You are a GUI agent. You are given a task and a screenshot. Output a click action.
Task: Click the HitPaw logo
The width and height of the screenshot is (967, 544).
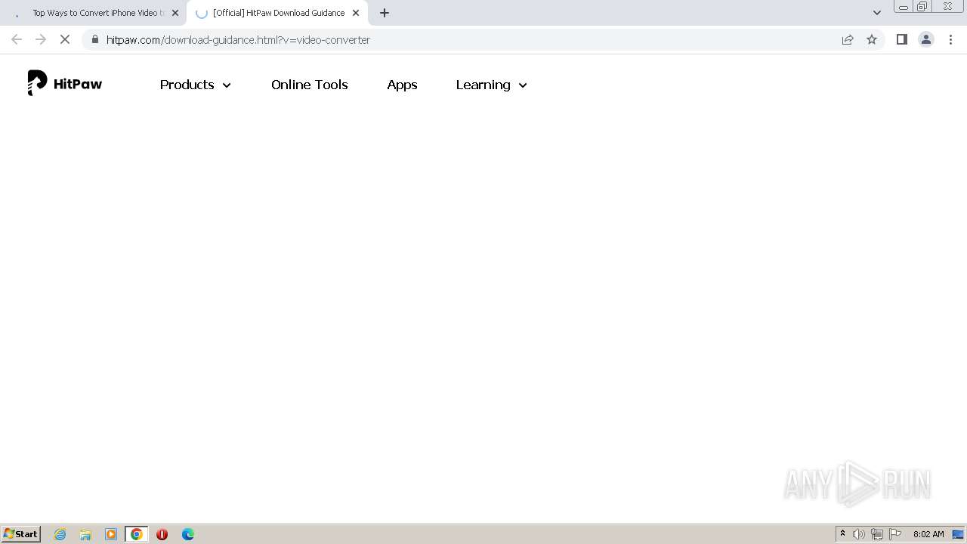tap(65, 83)
